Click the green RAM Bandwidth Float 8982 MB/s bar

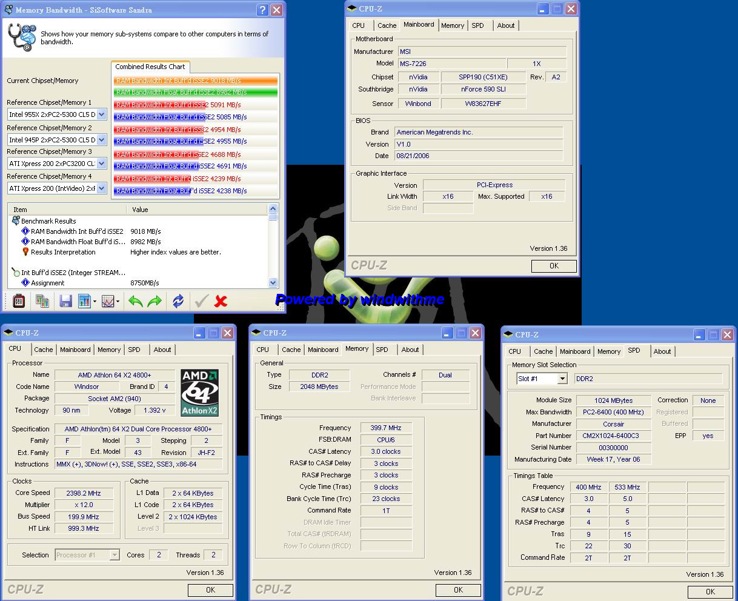coord(195,92)
